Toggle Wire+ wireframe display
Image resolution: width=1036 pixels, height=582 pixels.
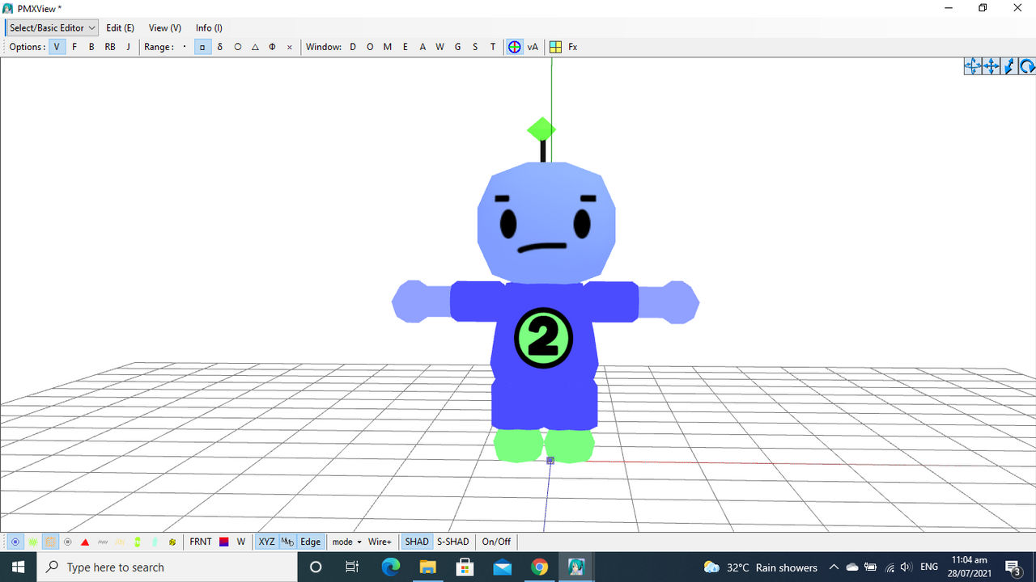(x=380, y=542)
